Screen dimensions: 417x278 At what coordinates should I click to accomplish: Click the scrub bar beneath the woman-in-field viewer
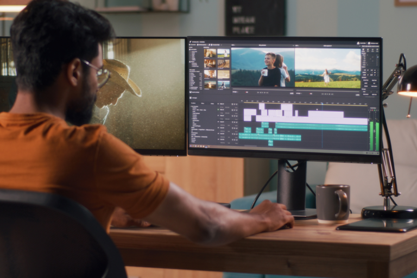[x=327, y=91]
